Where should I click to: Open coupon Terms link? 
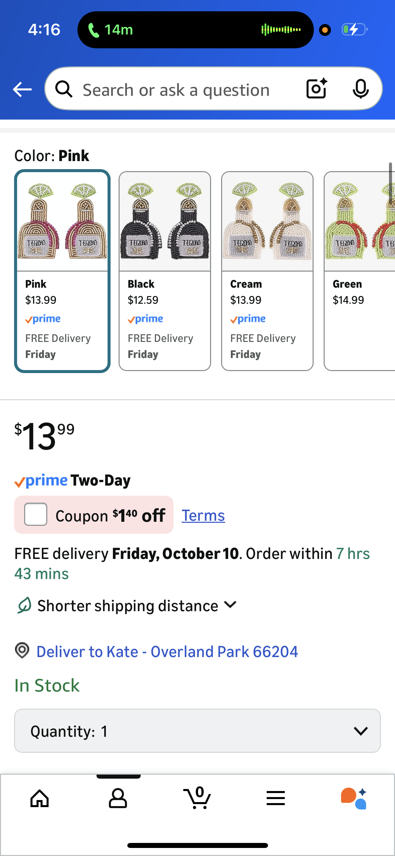pos(203,515)
